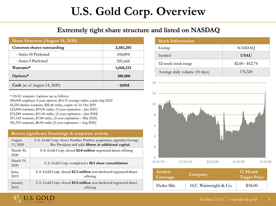276x206 pixels.
Task: Click the Recent significant financings header
Action: point(75,133)
